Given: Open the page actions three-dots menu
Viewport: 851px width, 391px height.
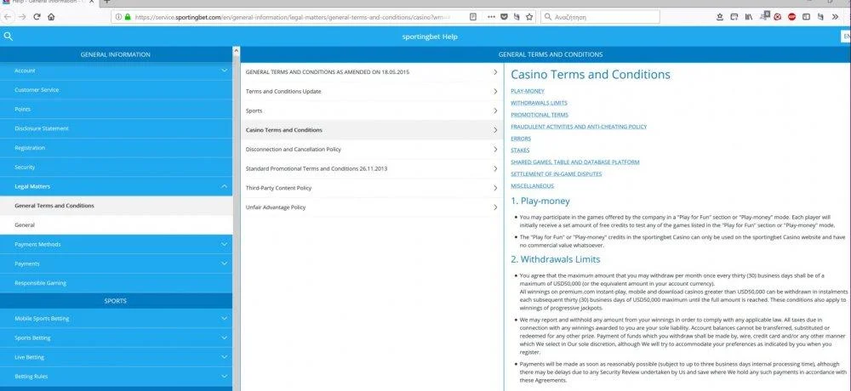Looking at the screenshot, I should click(x=491, y=17).
